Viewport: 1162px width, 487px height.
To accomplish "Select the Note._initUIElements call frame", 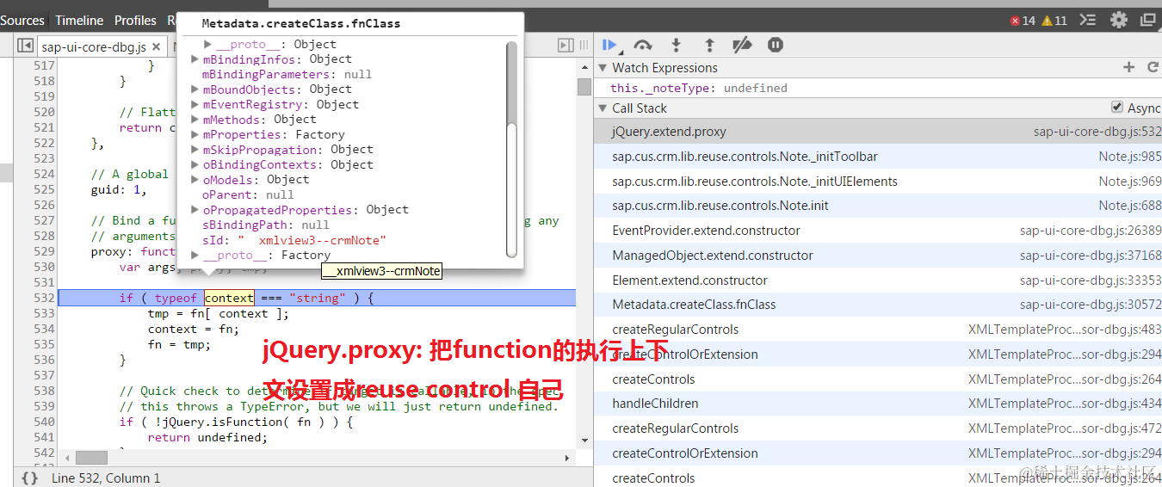I will click(x=878, y=182).
